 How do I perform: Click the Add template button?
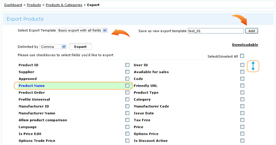(252, 31)
